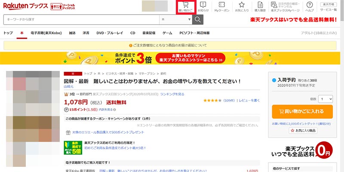Viewport: 344px width, 172px height.
Task: Open the 個数 quantity dropdown
Action: 326,99
